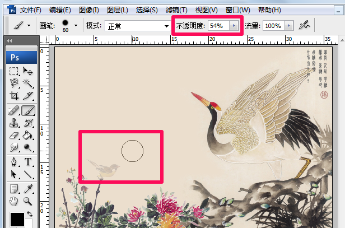Select the Magic Wand tool
The width and height of the screenshot is (345, 228).
pyautogui.click(x=28, y=83)
